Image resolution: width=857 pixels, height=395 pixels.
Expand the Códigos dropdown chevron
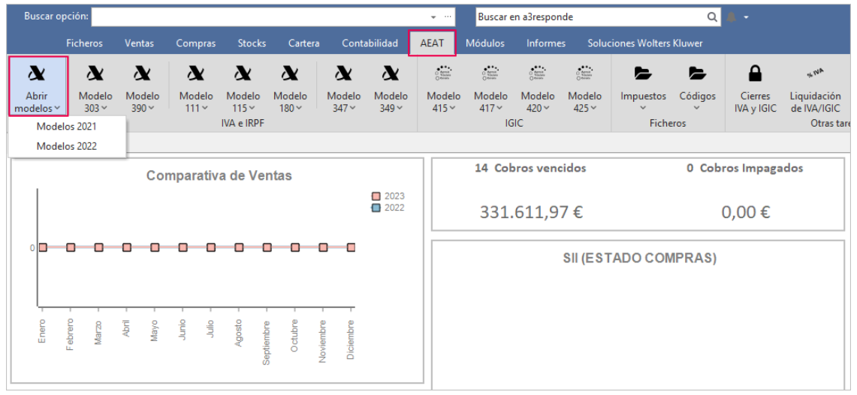[x=697, y=107]
